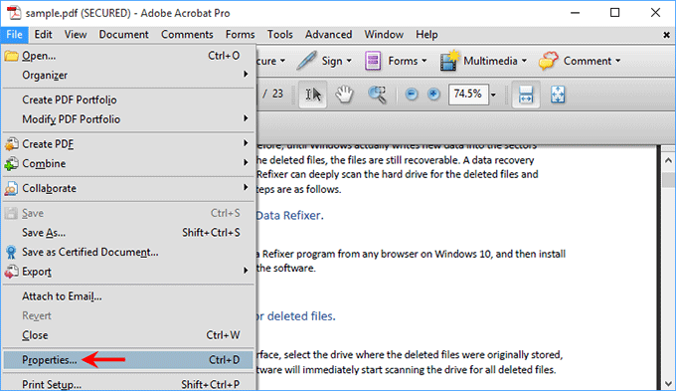Click the 74.5% zoom field
This screenshot has height=391, width=676.
pos(468,95)
